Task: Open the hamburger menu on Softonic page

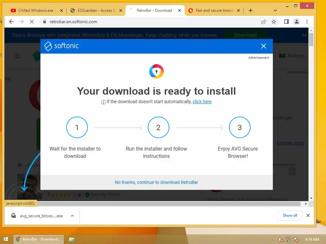Action: (17, 56)
